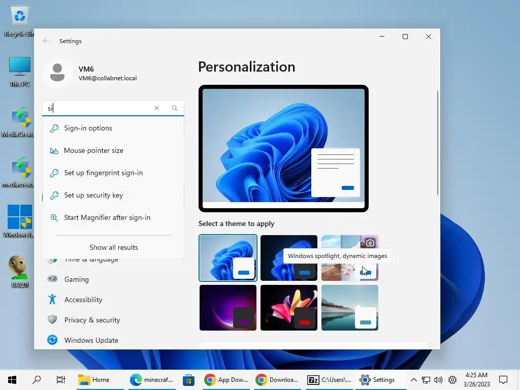Image resolution: width=520 pixels, height=390 pixels.
Task: Click the network tray icon
Action: (x=426, y=380)
